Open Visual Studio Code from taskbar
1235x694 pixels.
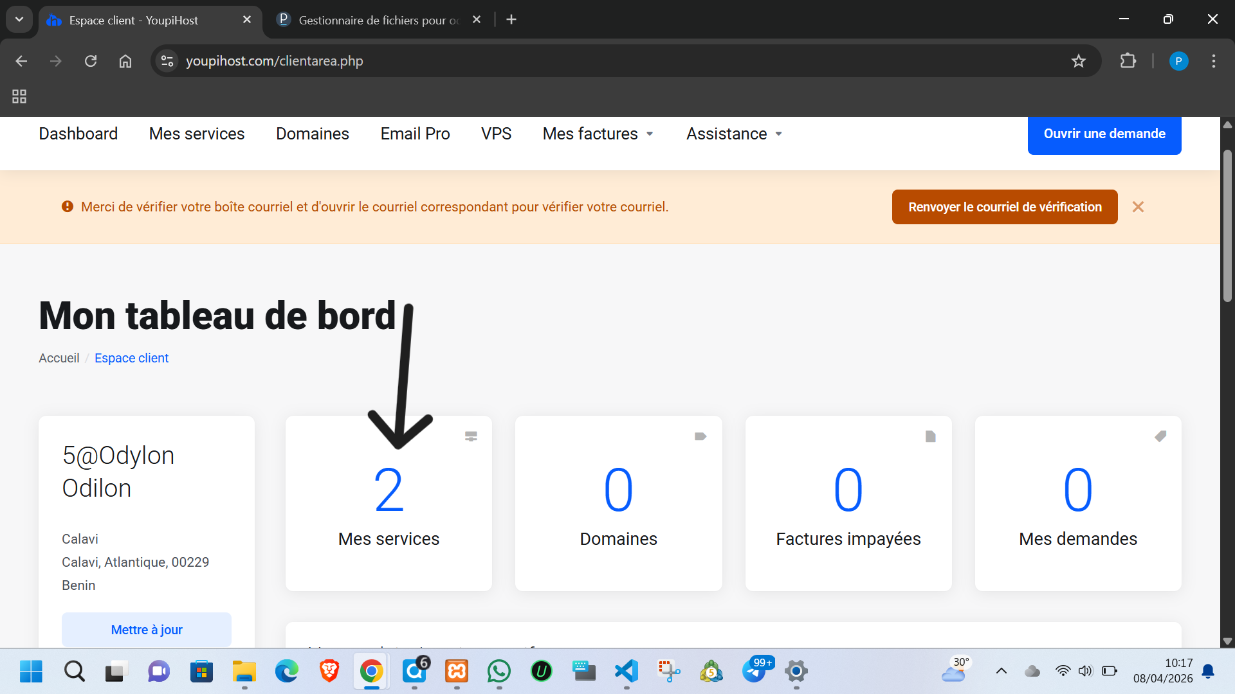point(626,672)
